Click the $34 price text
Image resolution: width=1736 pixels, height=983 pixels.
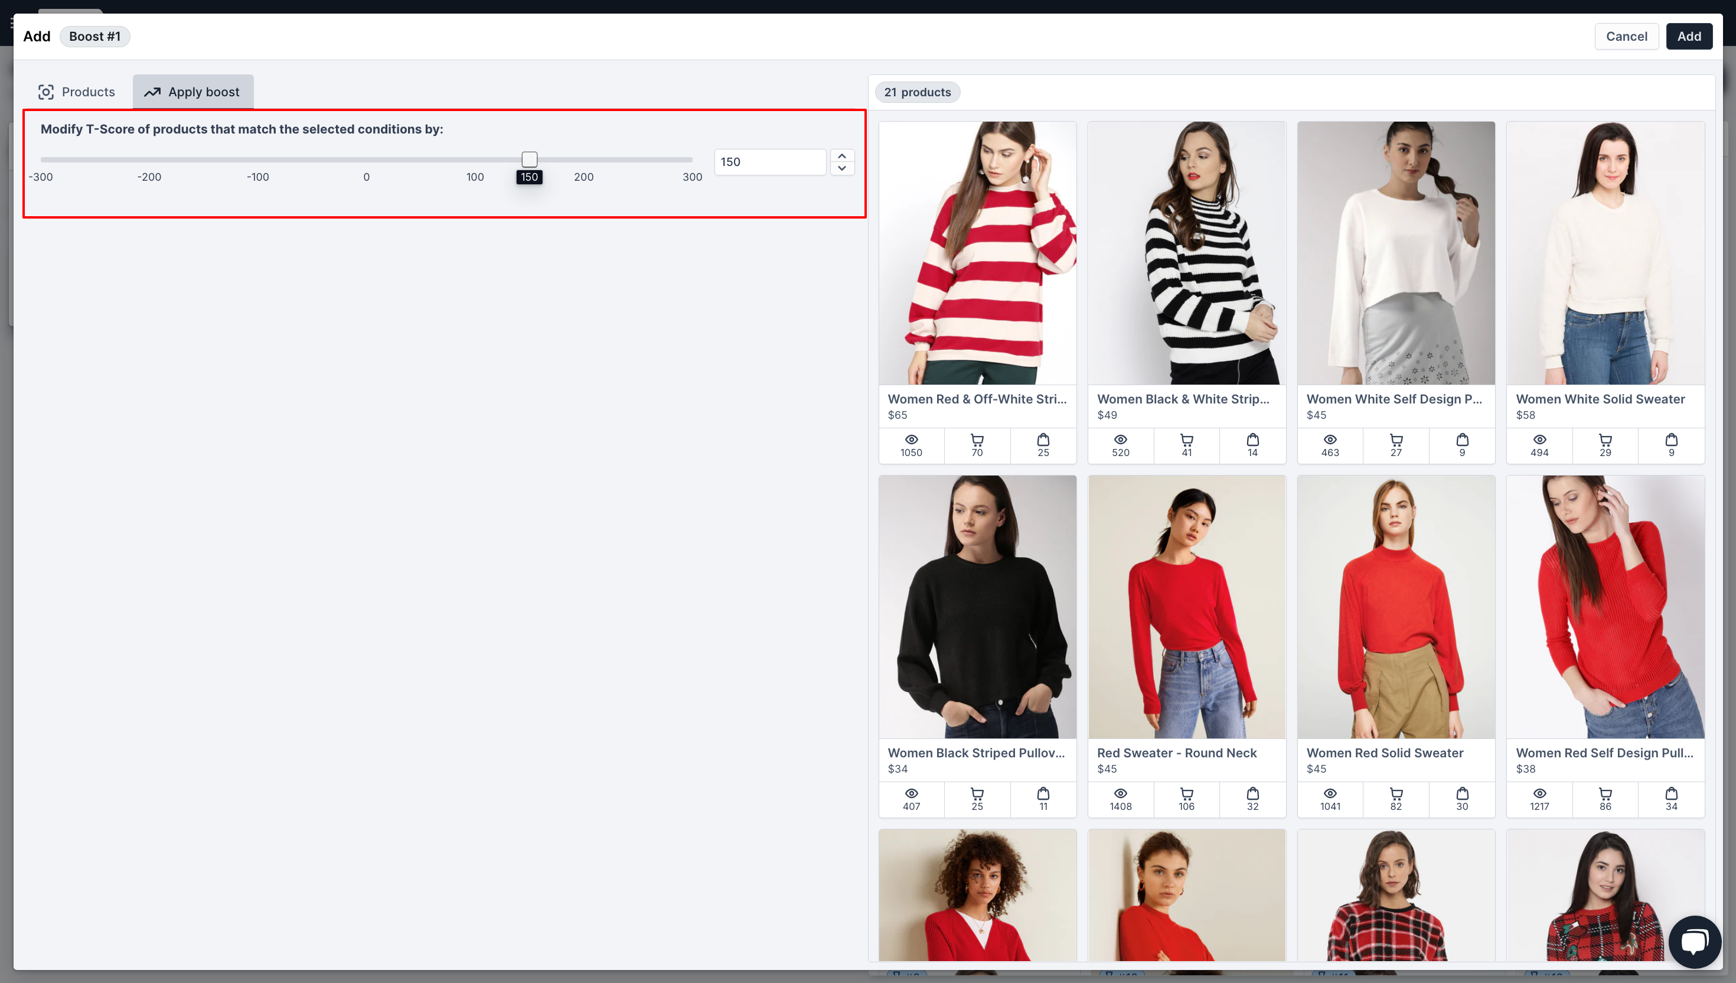click(x=898, y=769)
